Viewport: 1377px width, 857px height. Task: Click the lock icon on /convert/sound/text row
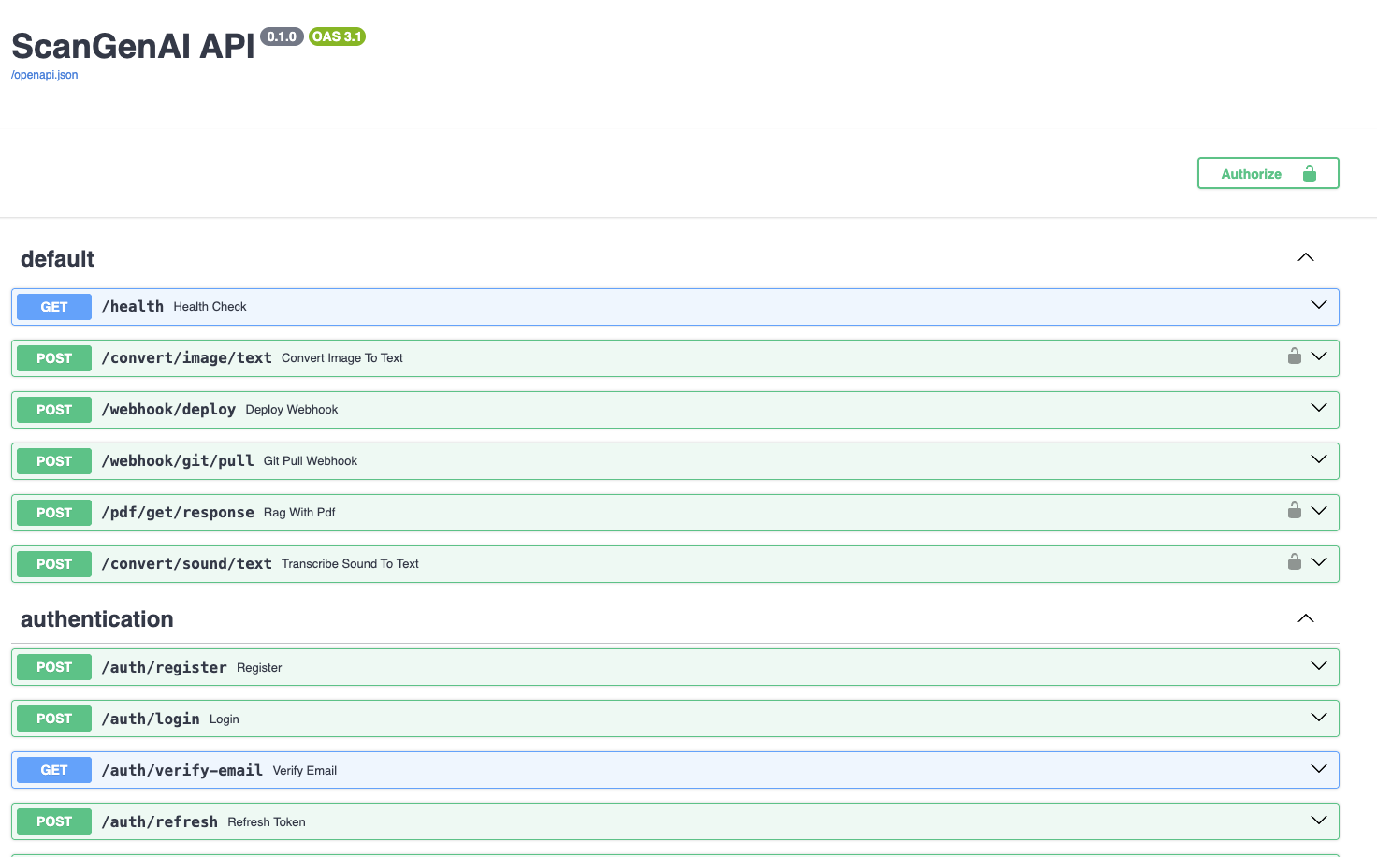pyautogui.click(x=1294, y=562)
